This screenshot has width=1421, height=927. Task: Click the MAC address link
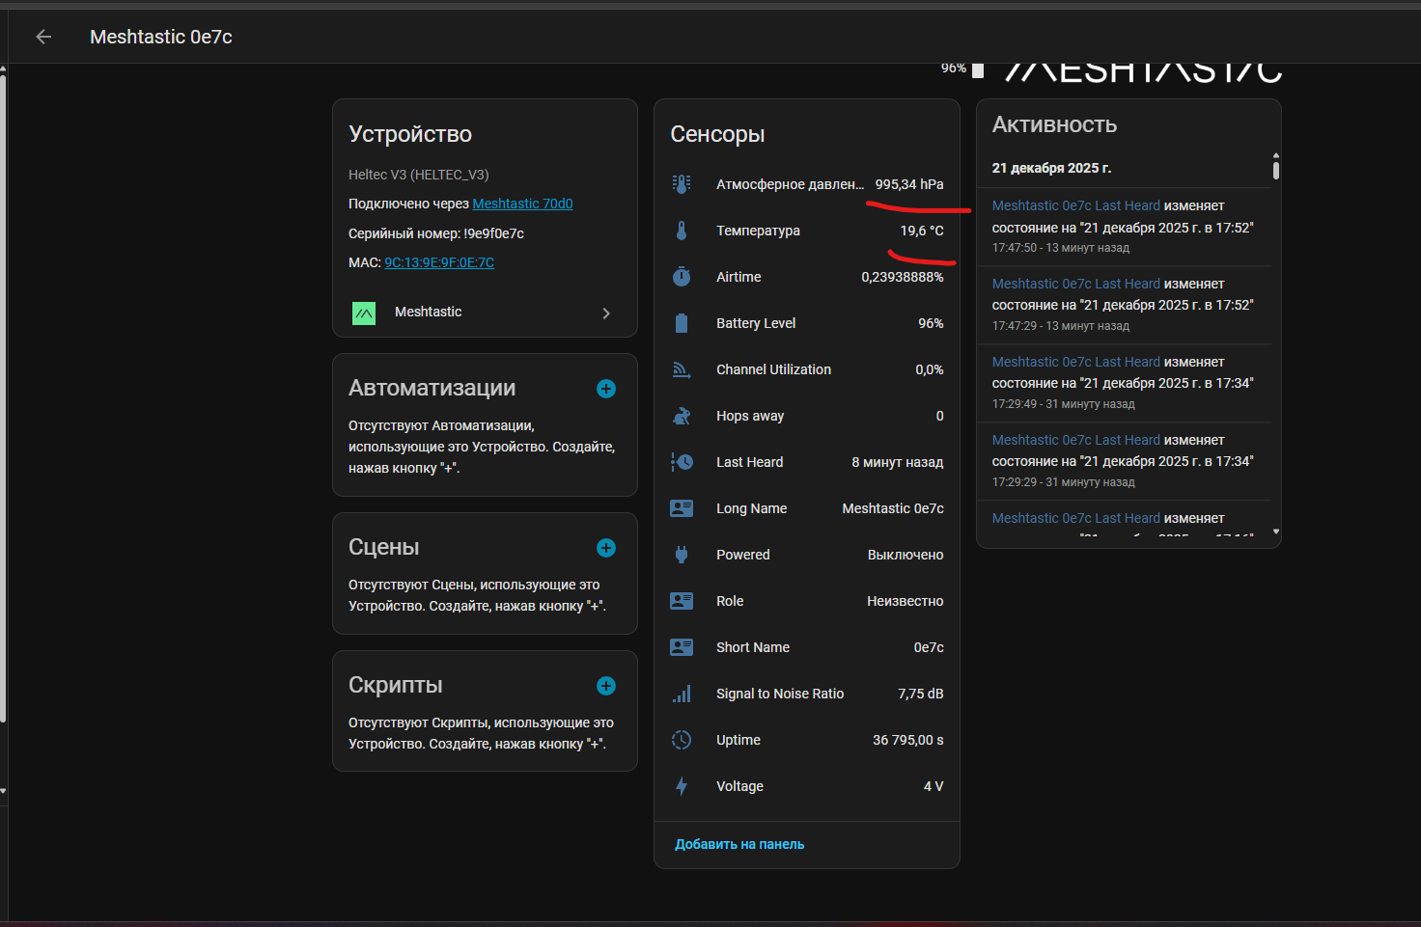[439, 262]
